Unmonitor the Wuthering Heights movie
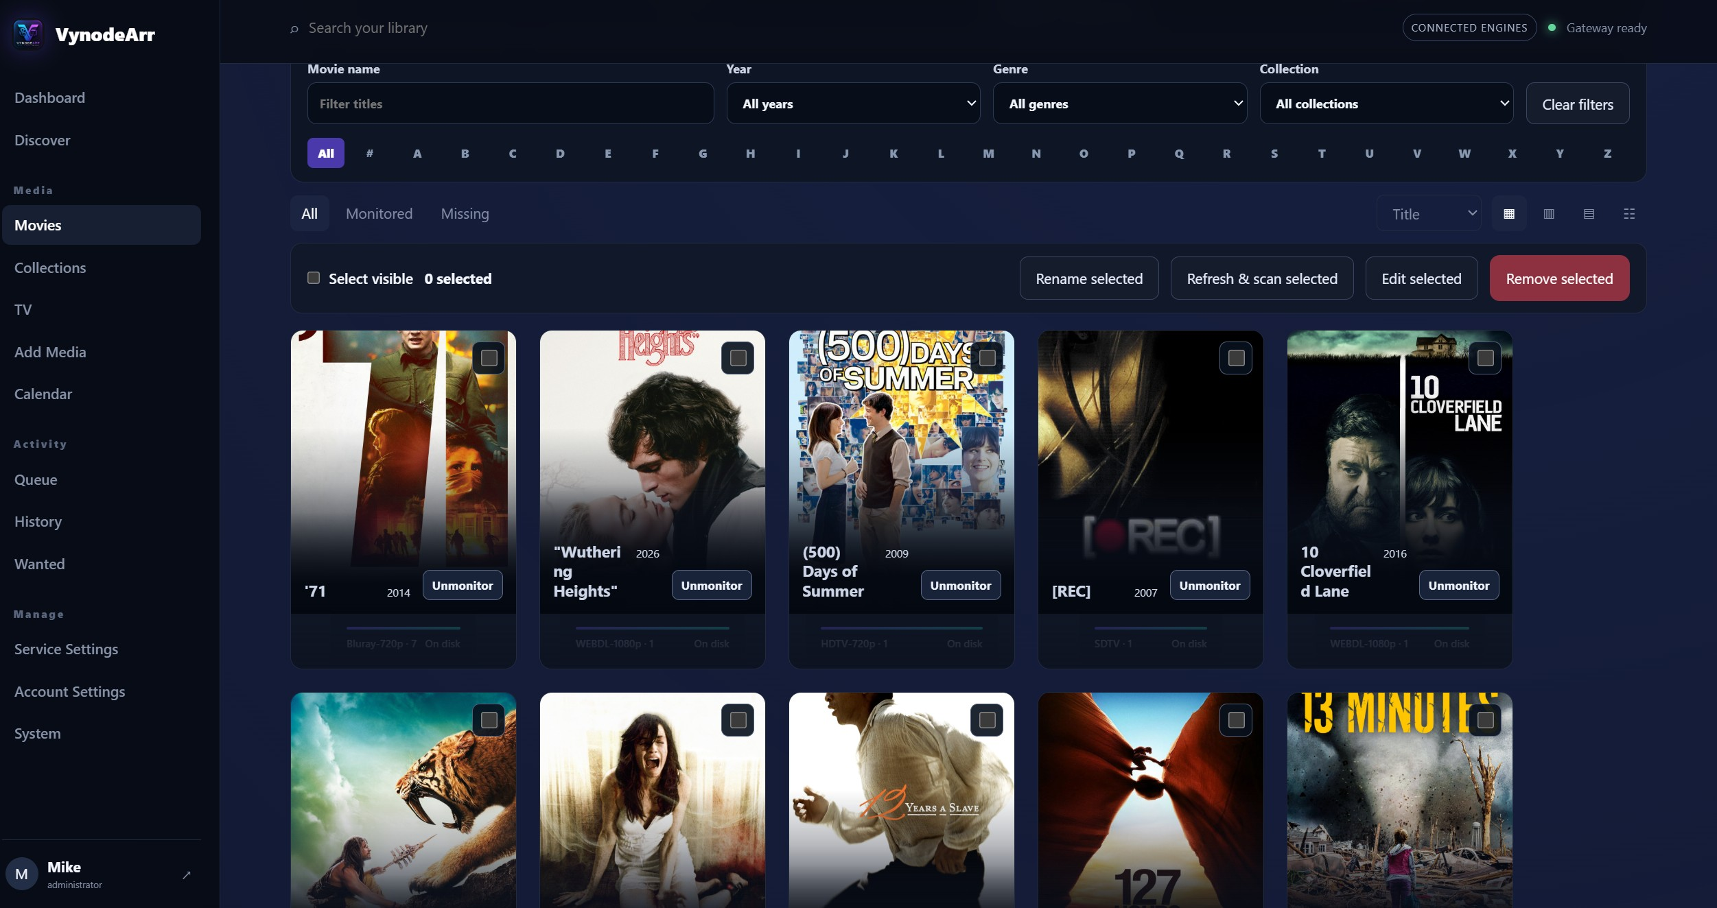Viewport: 1717px width, 908px height. coord(712,586)
